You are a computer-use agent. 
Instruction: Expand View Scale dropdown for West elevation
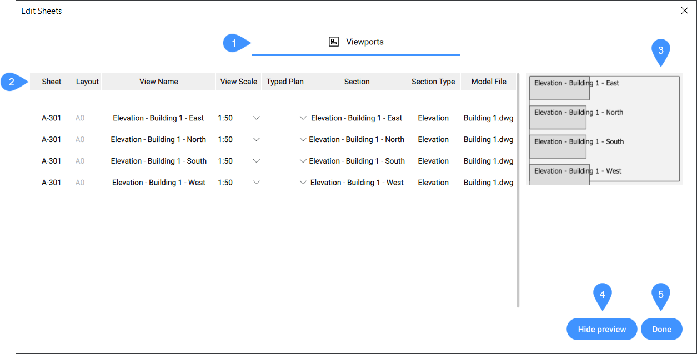[x=256, y=183]
